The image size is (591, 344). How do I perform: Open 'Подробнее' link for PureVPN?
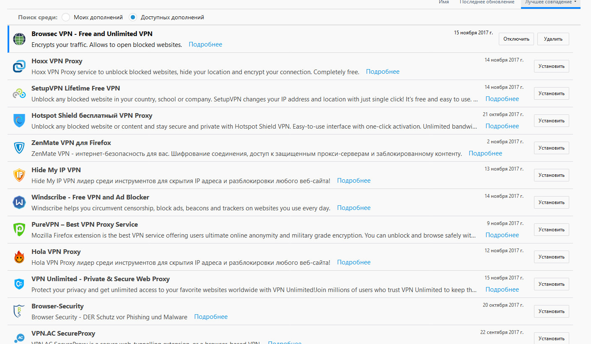tap(502, 235)
